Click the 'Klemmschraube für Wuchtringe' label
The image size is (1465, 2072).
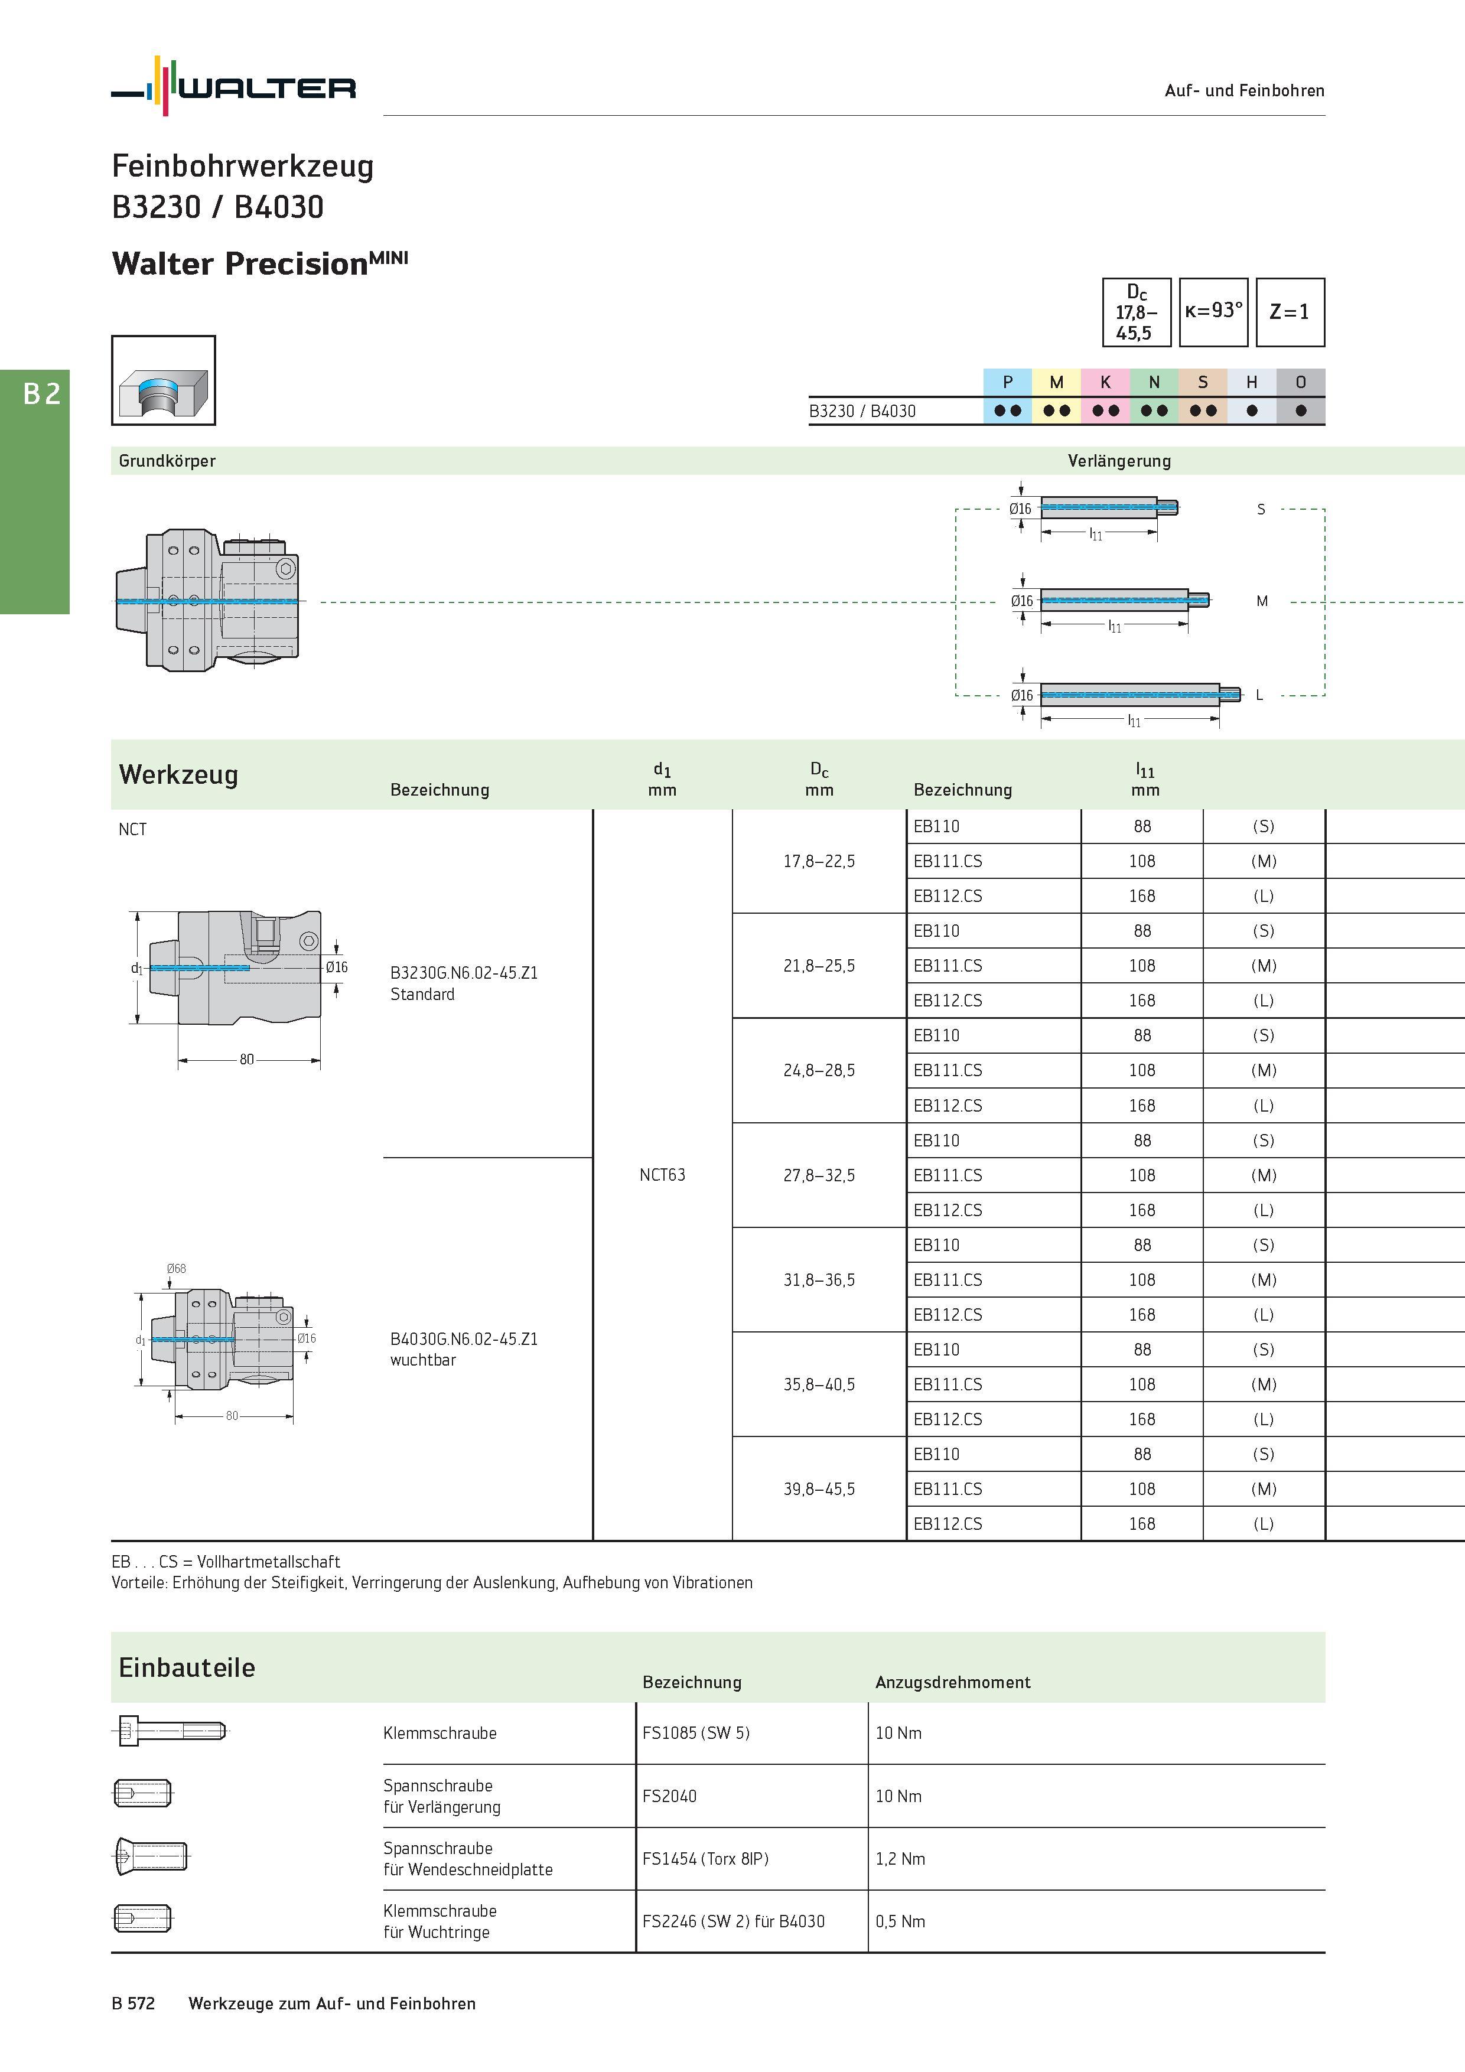point(439,1921)
